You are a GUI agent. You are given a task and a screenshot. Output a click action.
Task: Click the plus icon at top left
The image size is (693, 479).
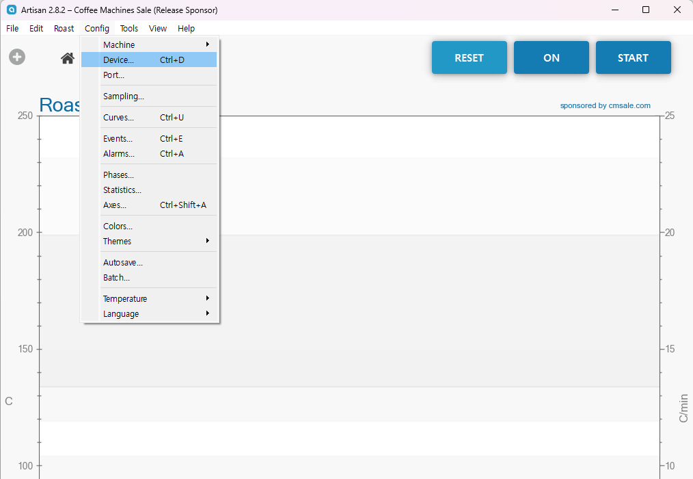coord(17,57)
